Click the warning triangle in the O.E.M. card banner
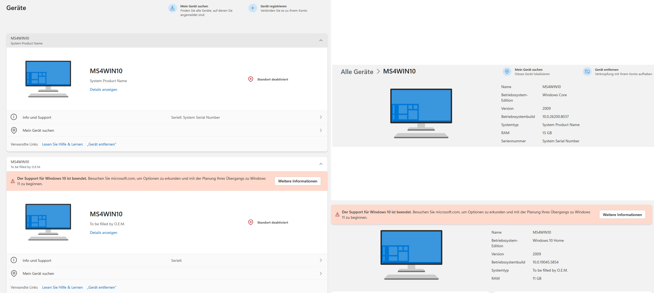 13,181
